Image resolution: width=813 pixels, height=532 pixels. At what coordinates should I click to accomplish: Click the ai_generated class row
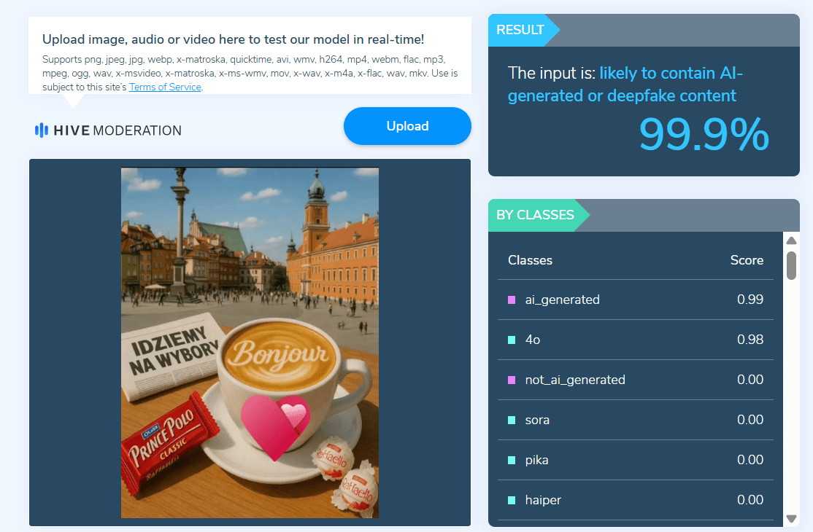[x=636, y=300]
